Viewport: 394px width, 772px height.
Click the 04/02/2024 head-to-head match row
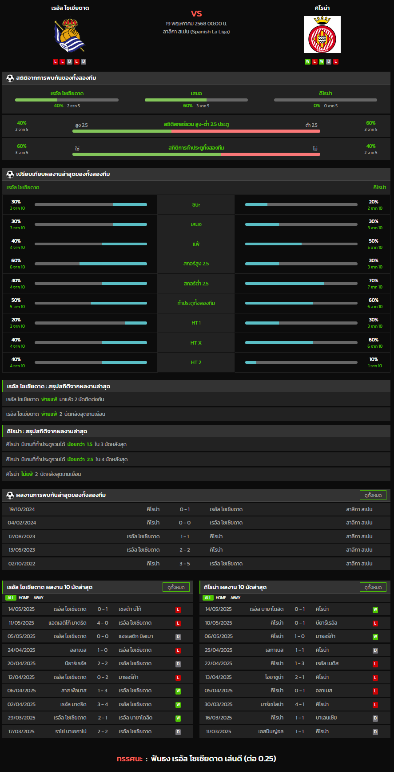click(x=196, y=523)
